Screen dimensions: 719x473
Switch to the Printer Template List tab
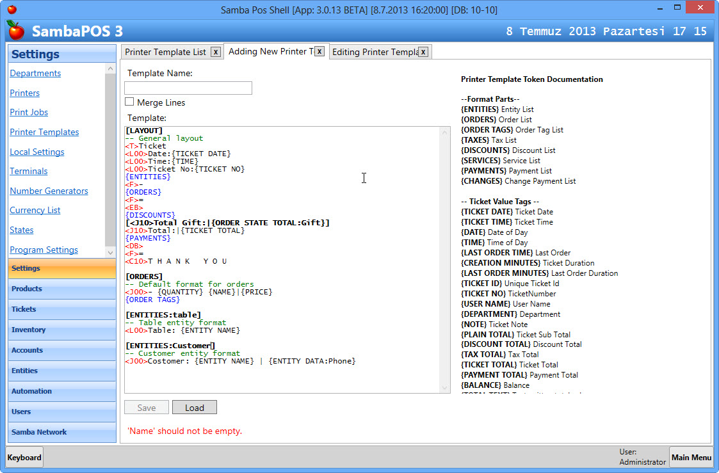point(165,52)
